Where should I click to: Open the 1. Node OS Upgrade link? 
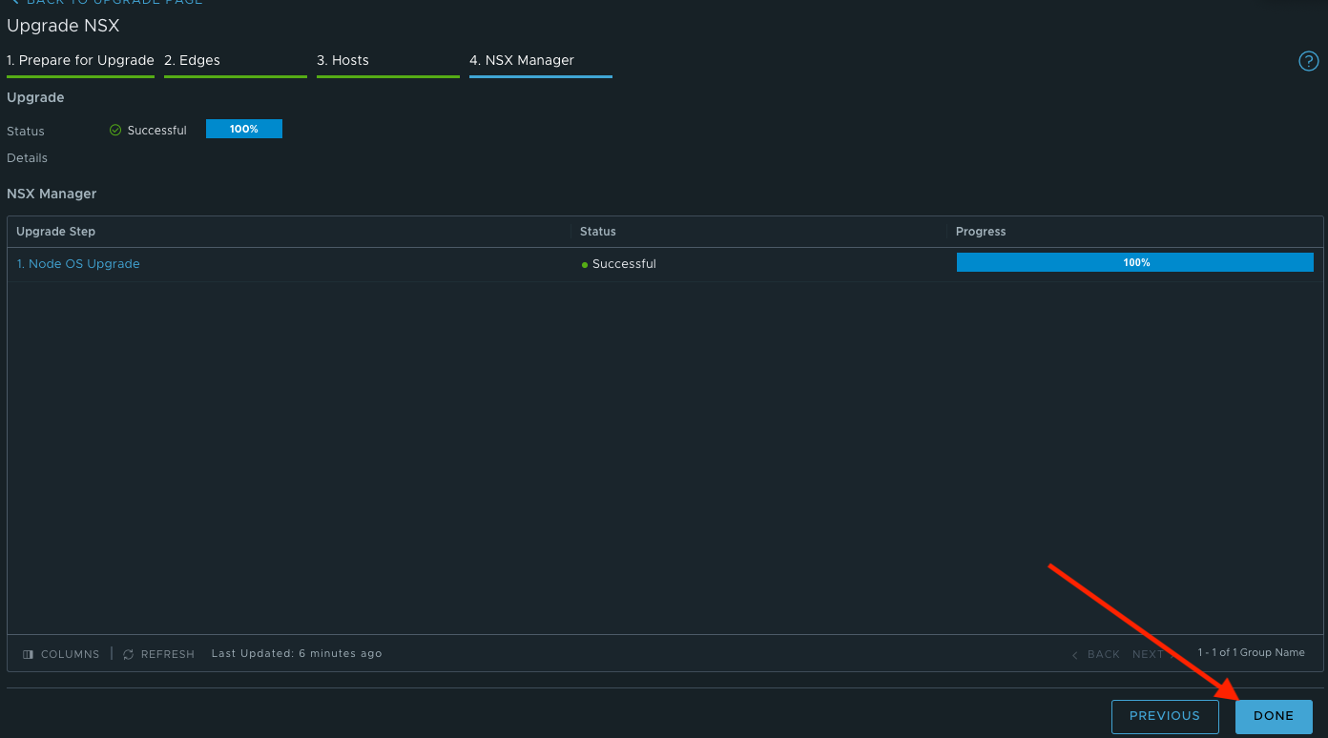(x=78, y=263)
